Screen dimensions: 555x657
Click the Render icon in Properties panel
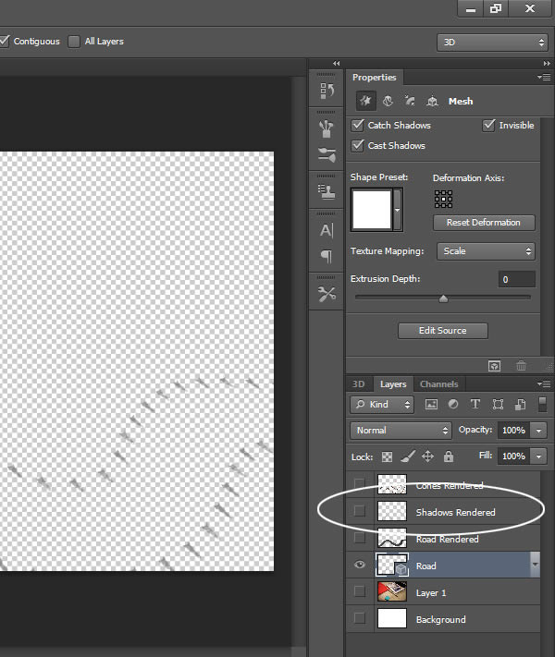pos(495,366)
